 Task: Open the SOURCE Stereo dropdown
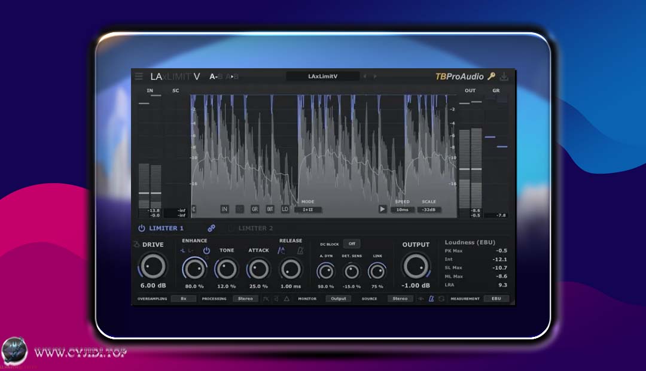[400, 299]
